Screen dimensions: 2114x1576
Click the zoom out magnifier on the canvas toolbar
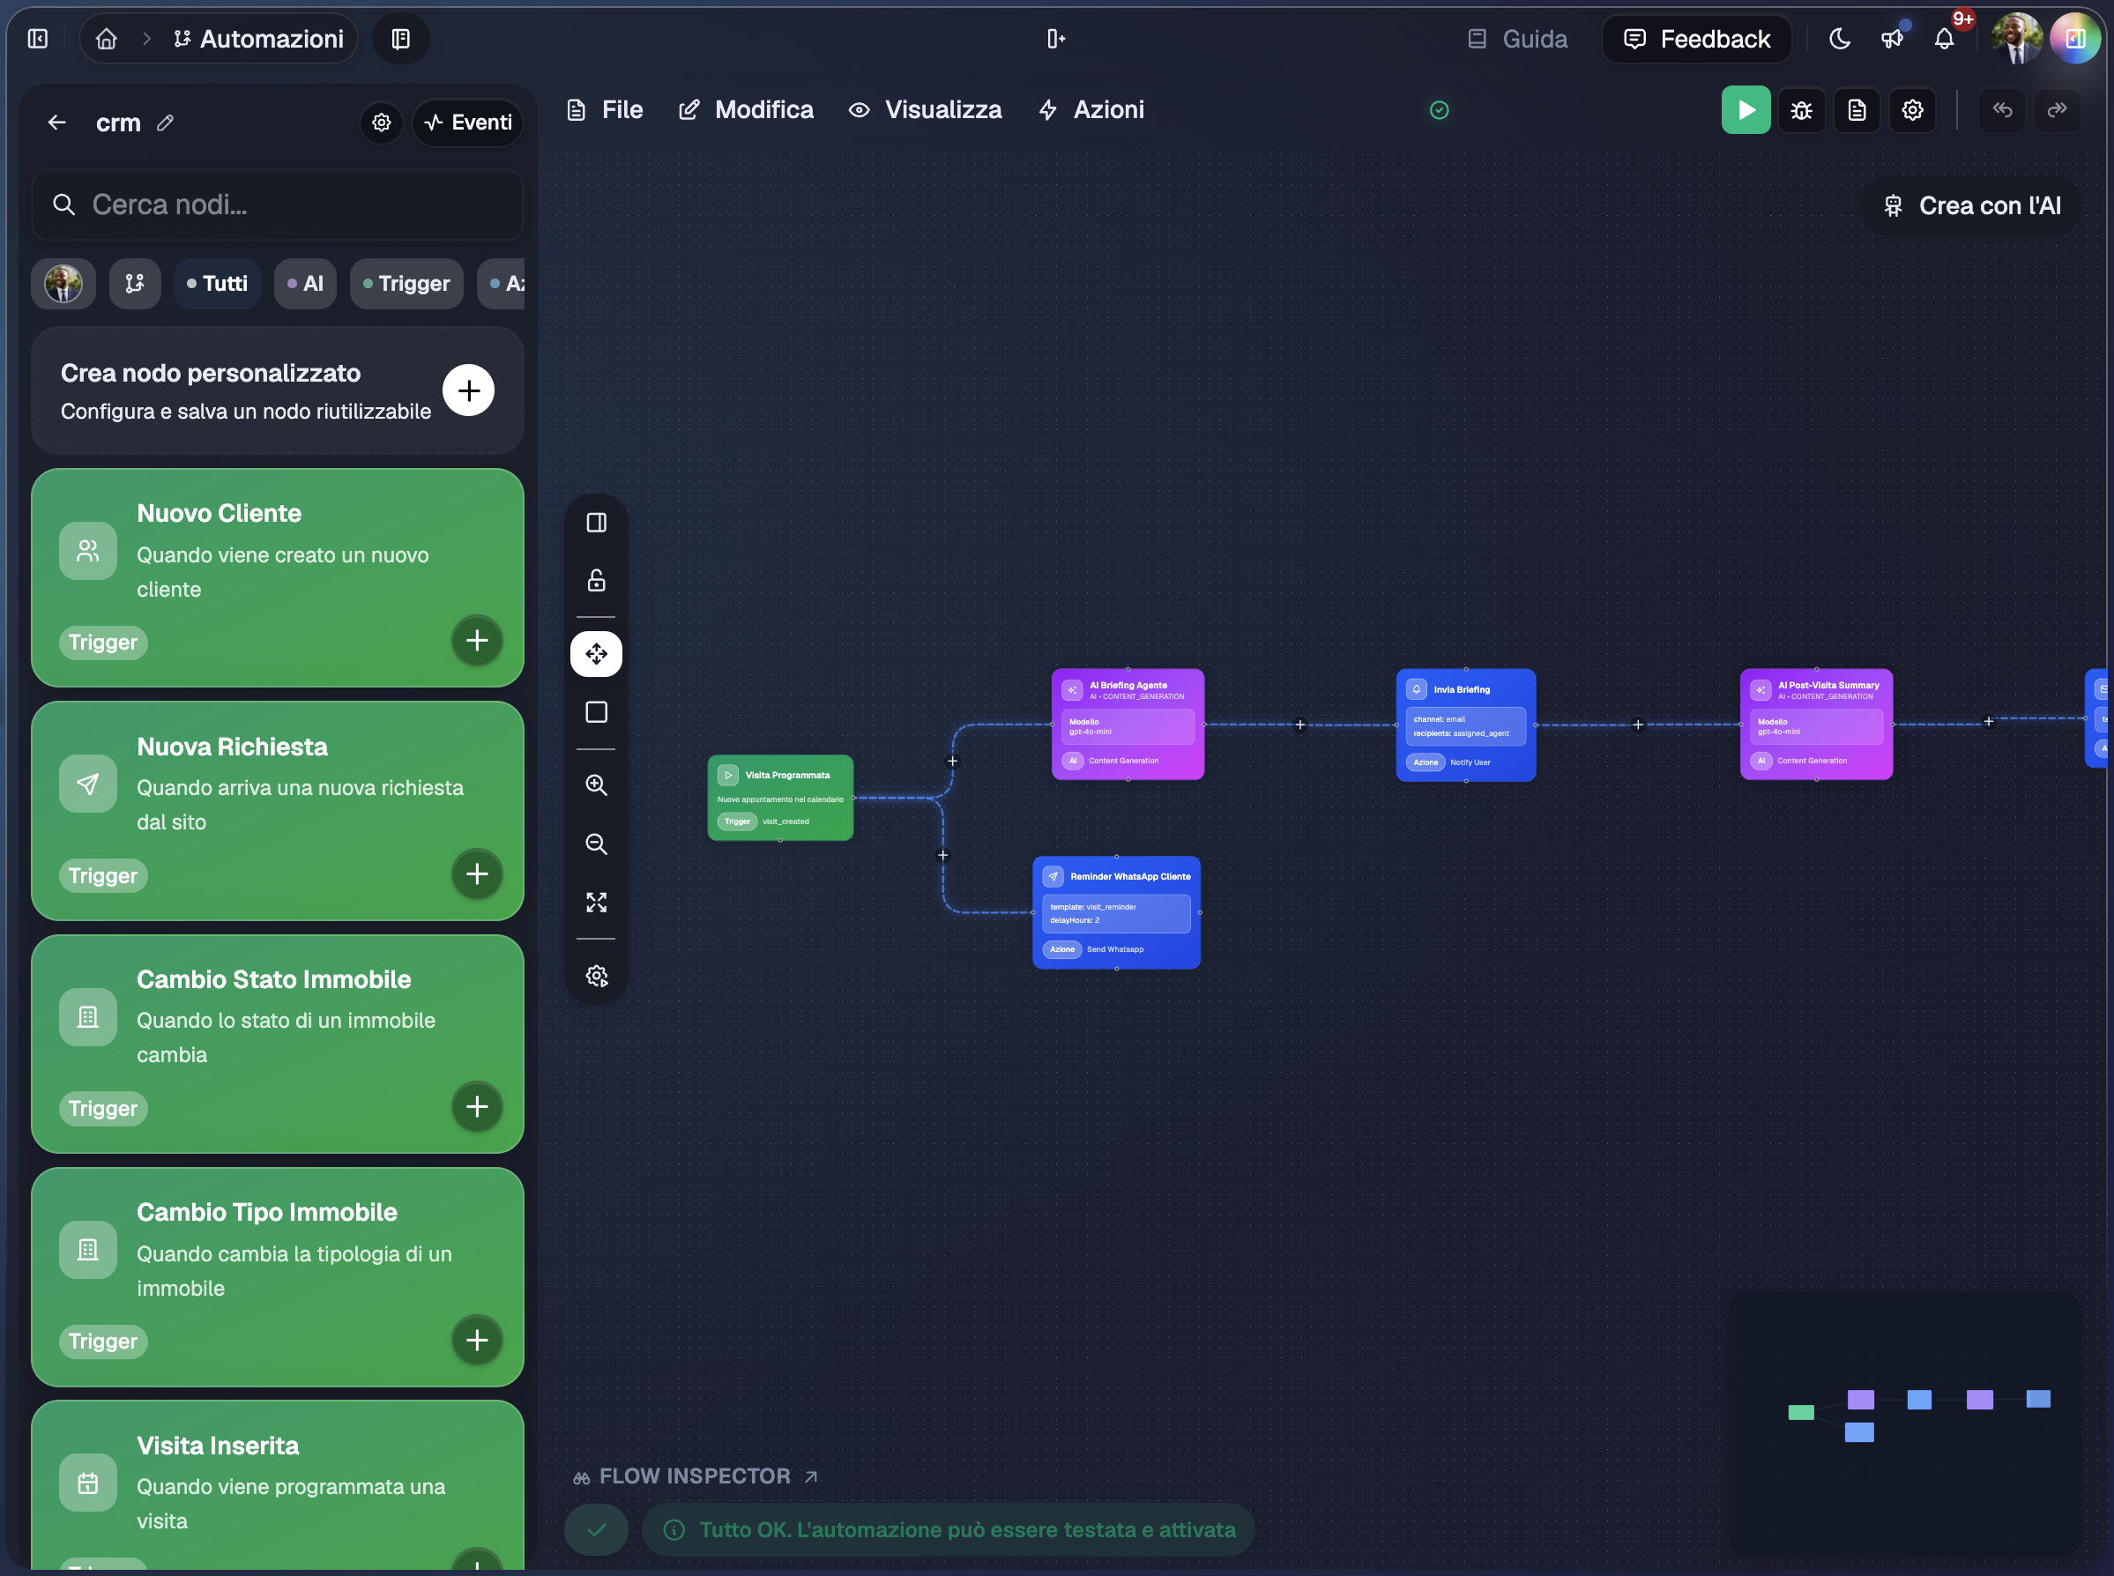pyautogui.click(x=596, y=844)
